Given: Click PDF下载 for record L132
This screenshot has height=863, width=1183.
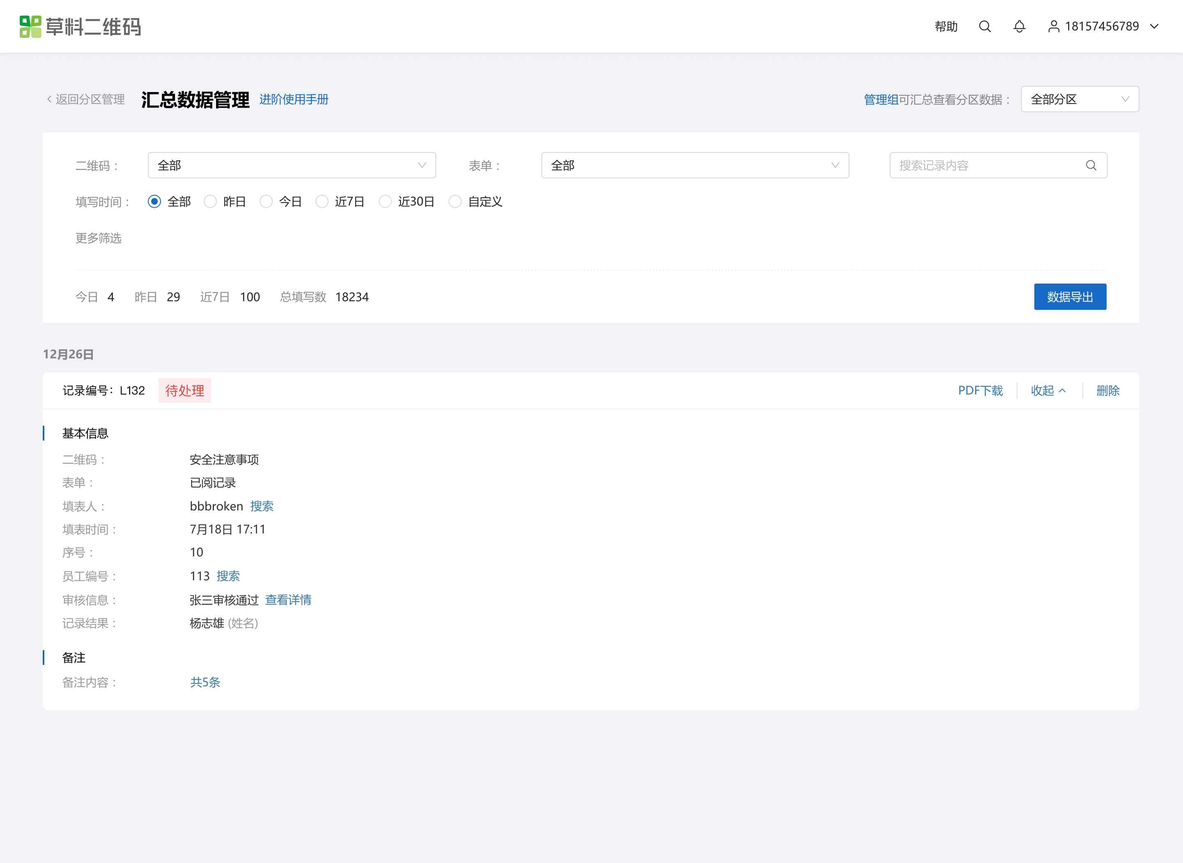Looking at the screenshot, I should (980, 391).
